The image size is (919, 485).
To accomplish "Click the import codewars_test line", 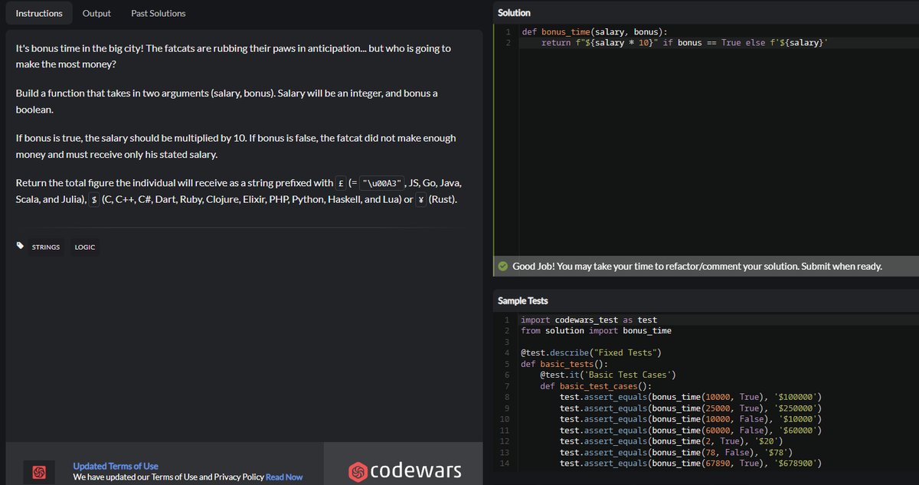I will pos(588,320).
